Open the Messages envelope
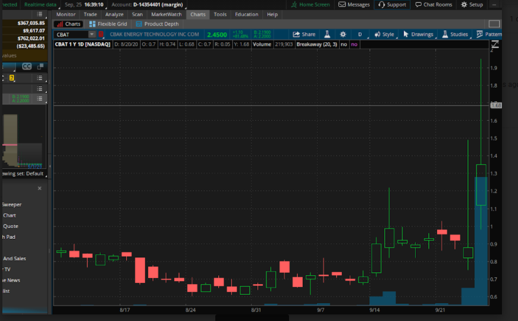 point(354,5)
